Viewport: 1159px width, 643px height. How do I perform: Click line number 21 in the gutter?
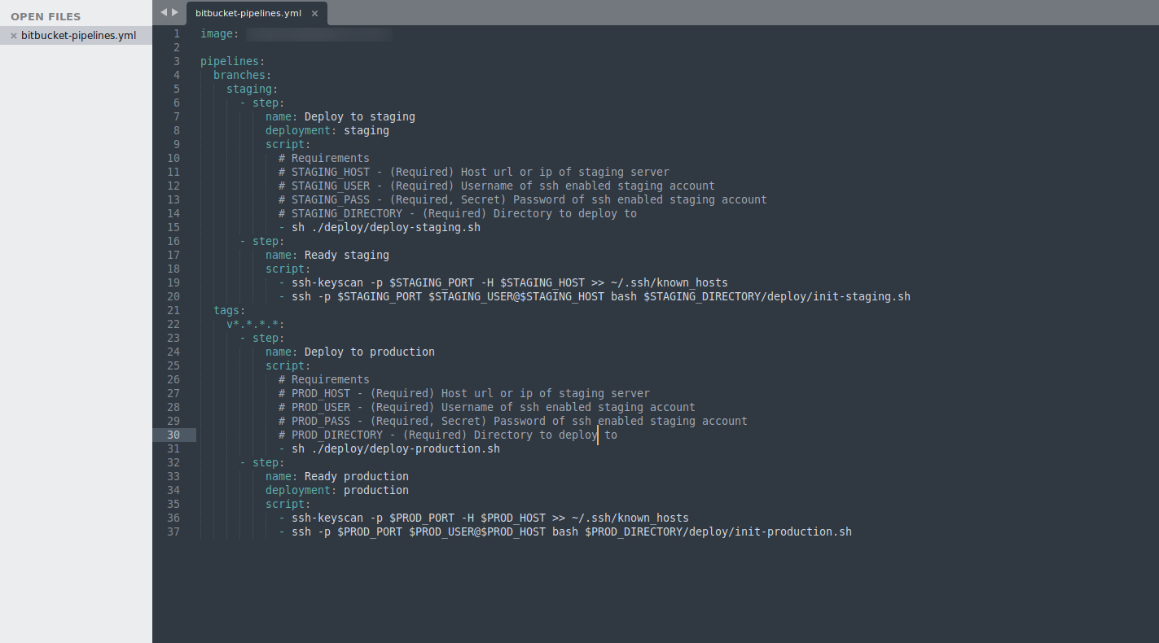click(173, 310)
